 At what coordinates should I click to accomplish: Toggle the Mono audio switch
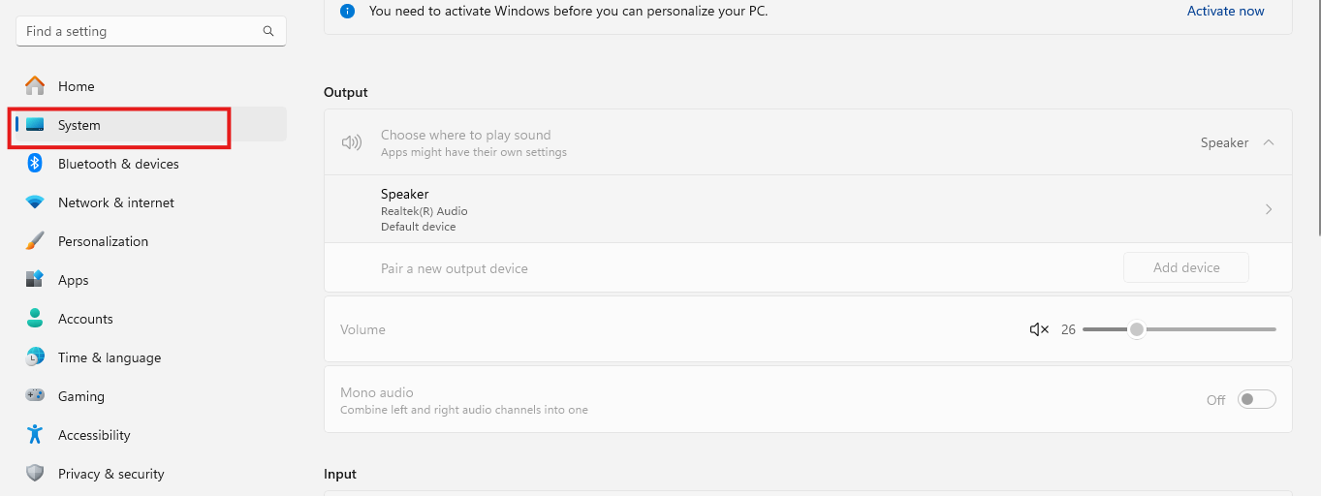[1257, 399]
